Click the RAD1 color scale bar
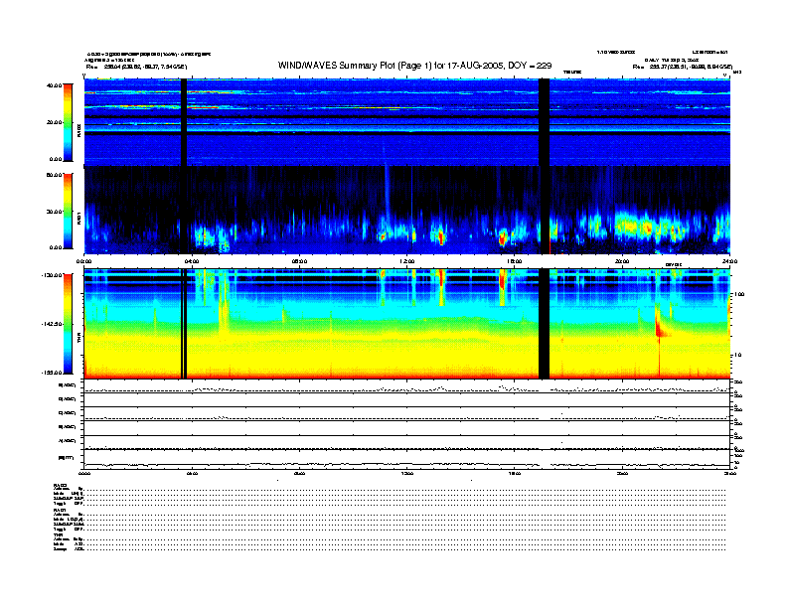Image resolution: width=787 pixels, height=608 pixels. (68, 211)
